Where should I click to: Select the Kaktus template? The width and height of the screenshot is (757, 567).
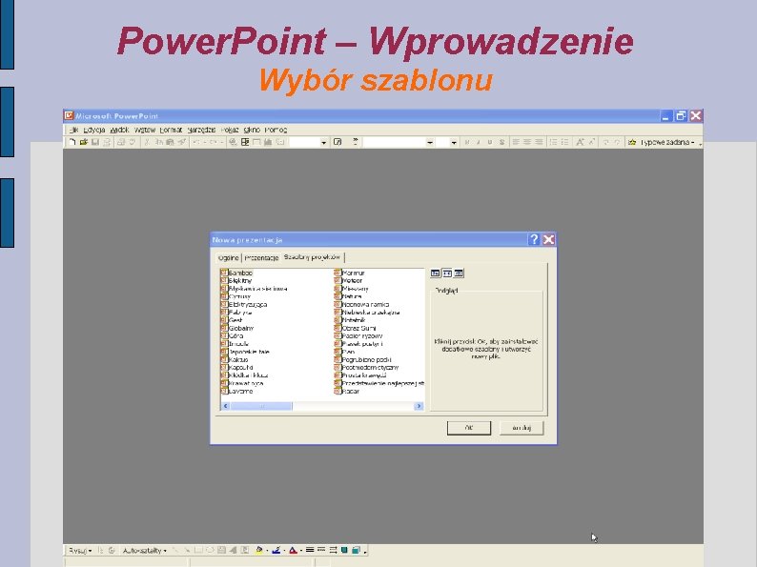pos(235,359)
